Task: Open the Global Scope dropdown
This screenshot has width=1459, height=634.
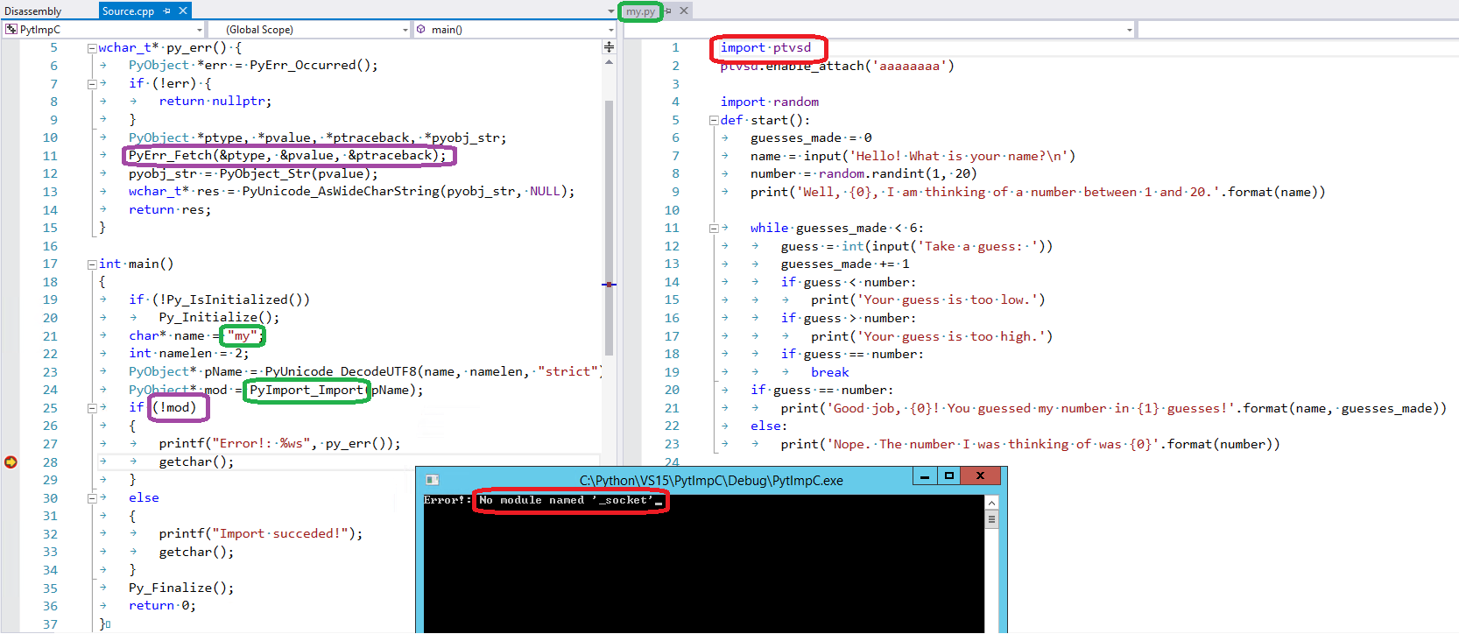Action: tap(405, 30)
